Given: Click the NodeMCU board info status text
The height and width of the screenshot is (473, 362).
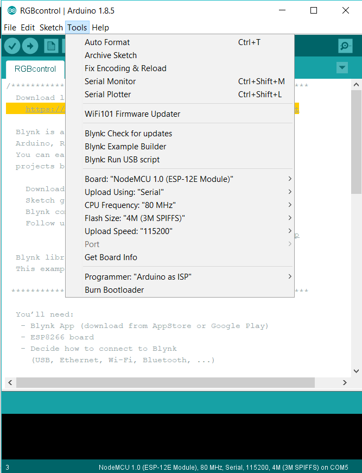Looking at the screenshot, I should pos(224,467).
